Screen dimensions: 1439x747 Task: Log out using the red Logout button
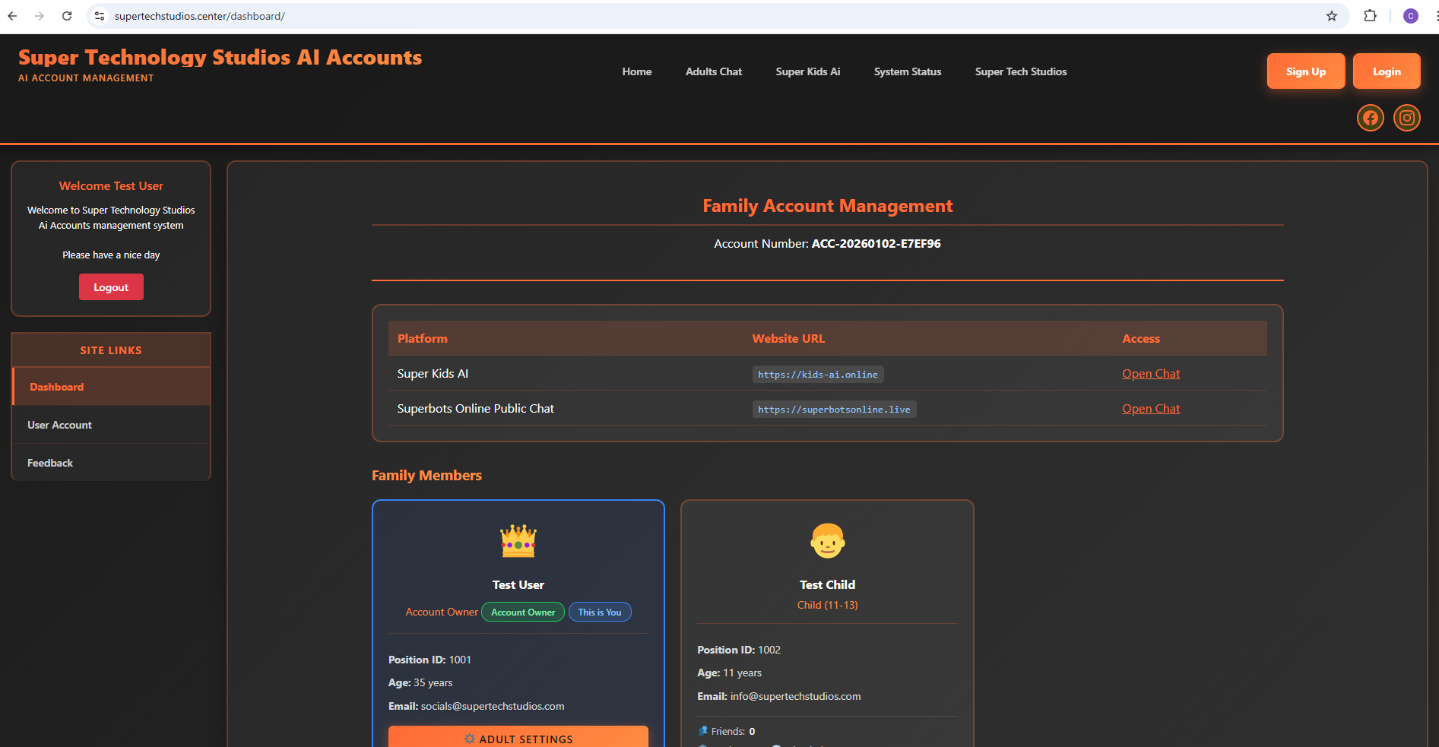[111, 287]
